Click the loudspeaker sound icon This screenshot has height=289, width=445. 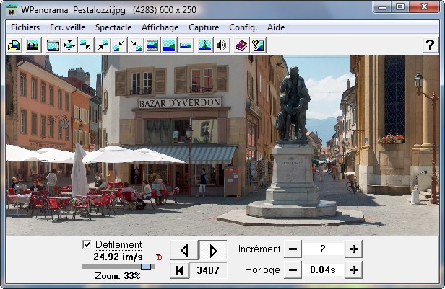coord(222,45)
